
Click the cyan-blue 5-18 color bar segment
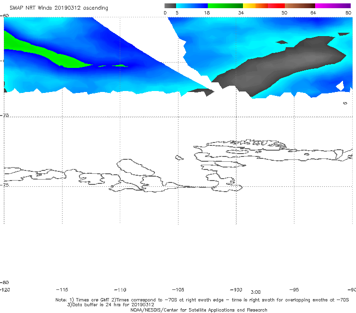point(192,6)
